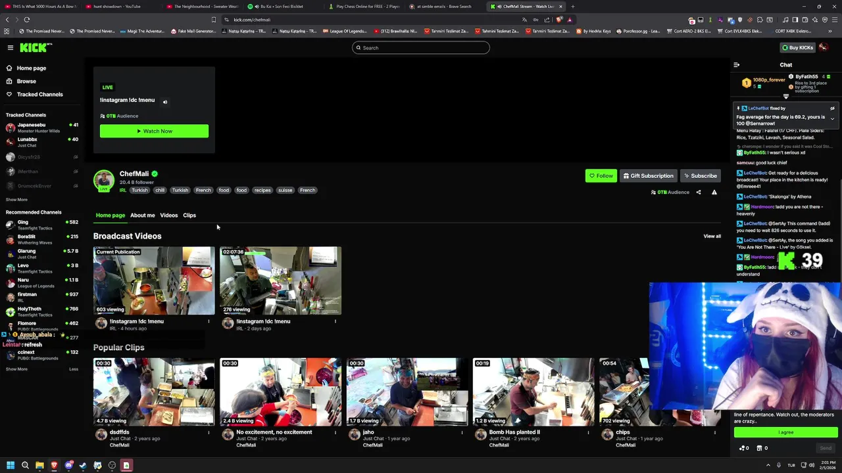This screenshot has width=842, height=473.
Task: Open Japanesebu tracked channel
Action: pyautogui.click(x=42, y=127)
